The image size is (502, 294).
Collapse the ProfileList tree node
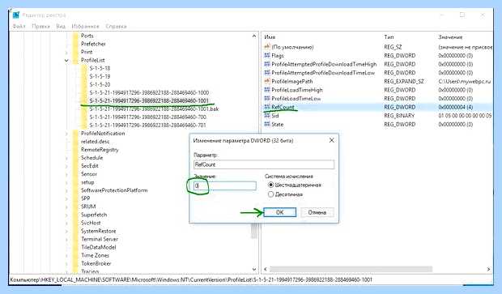66,60
